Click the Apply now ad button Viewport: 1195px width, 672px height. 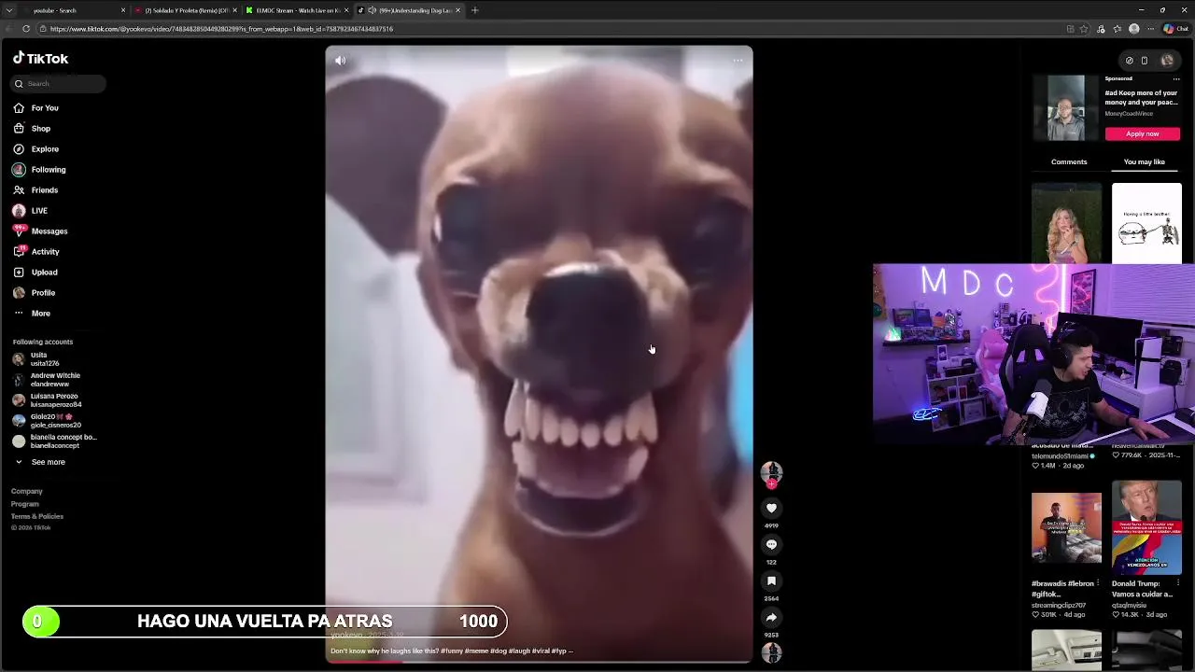point(1143,133)
